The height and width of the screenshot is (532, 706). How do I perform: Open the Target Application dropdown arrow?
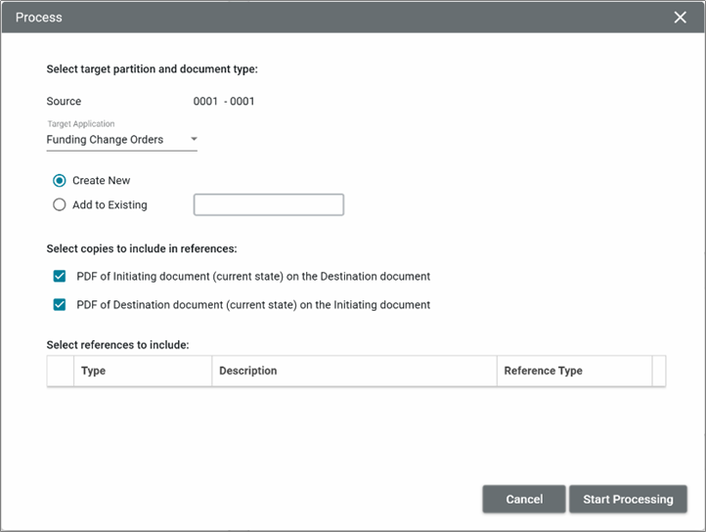pos(194,139)
